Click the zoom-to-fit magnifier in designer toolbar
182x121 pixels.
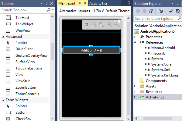101,25
